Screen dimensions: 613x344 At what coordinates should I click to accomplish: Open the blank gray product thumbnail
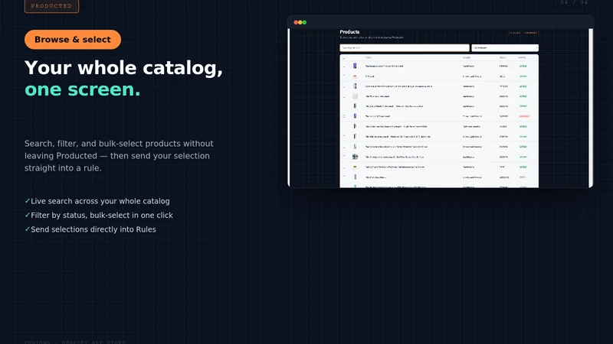click(355, 96)
